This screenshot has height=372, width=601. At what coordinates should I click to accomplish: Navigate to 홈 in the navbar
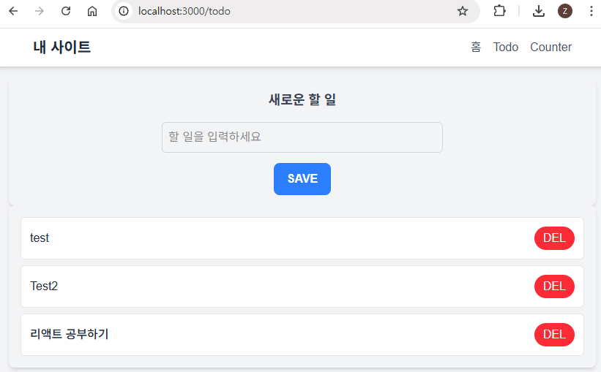click(x=476, y=47)
